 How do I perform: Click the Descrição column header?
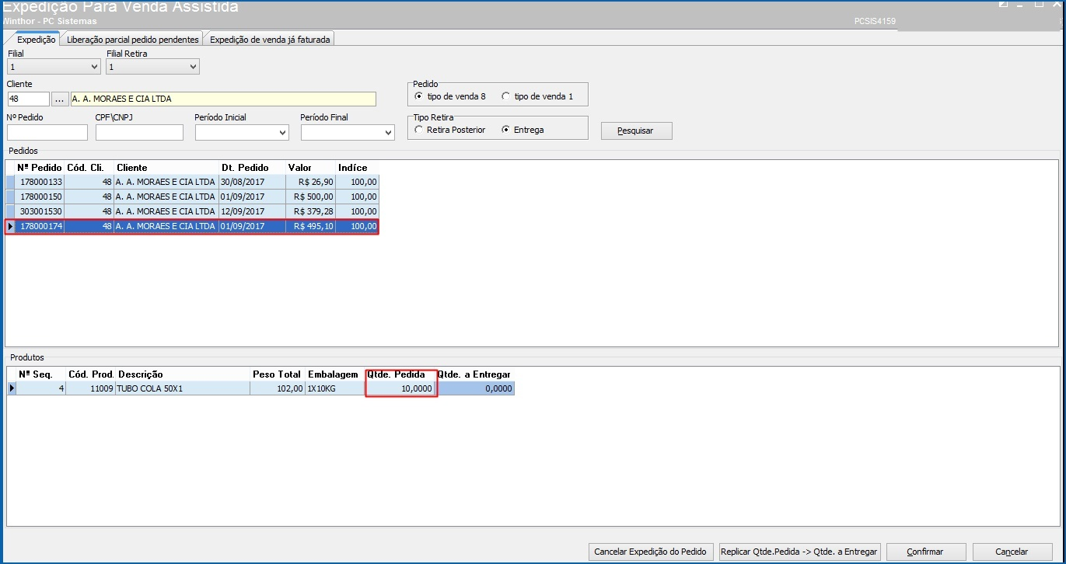click(x=183, y=374)
